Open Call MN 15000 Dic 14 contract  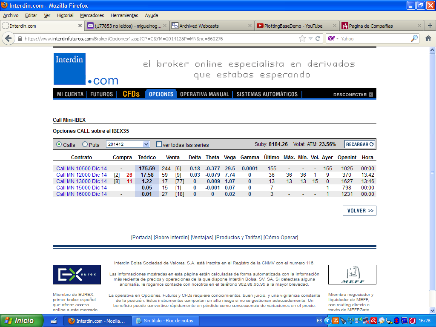pos(81,188)
